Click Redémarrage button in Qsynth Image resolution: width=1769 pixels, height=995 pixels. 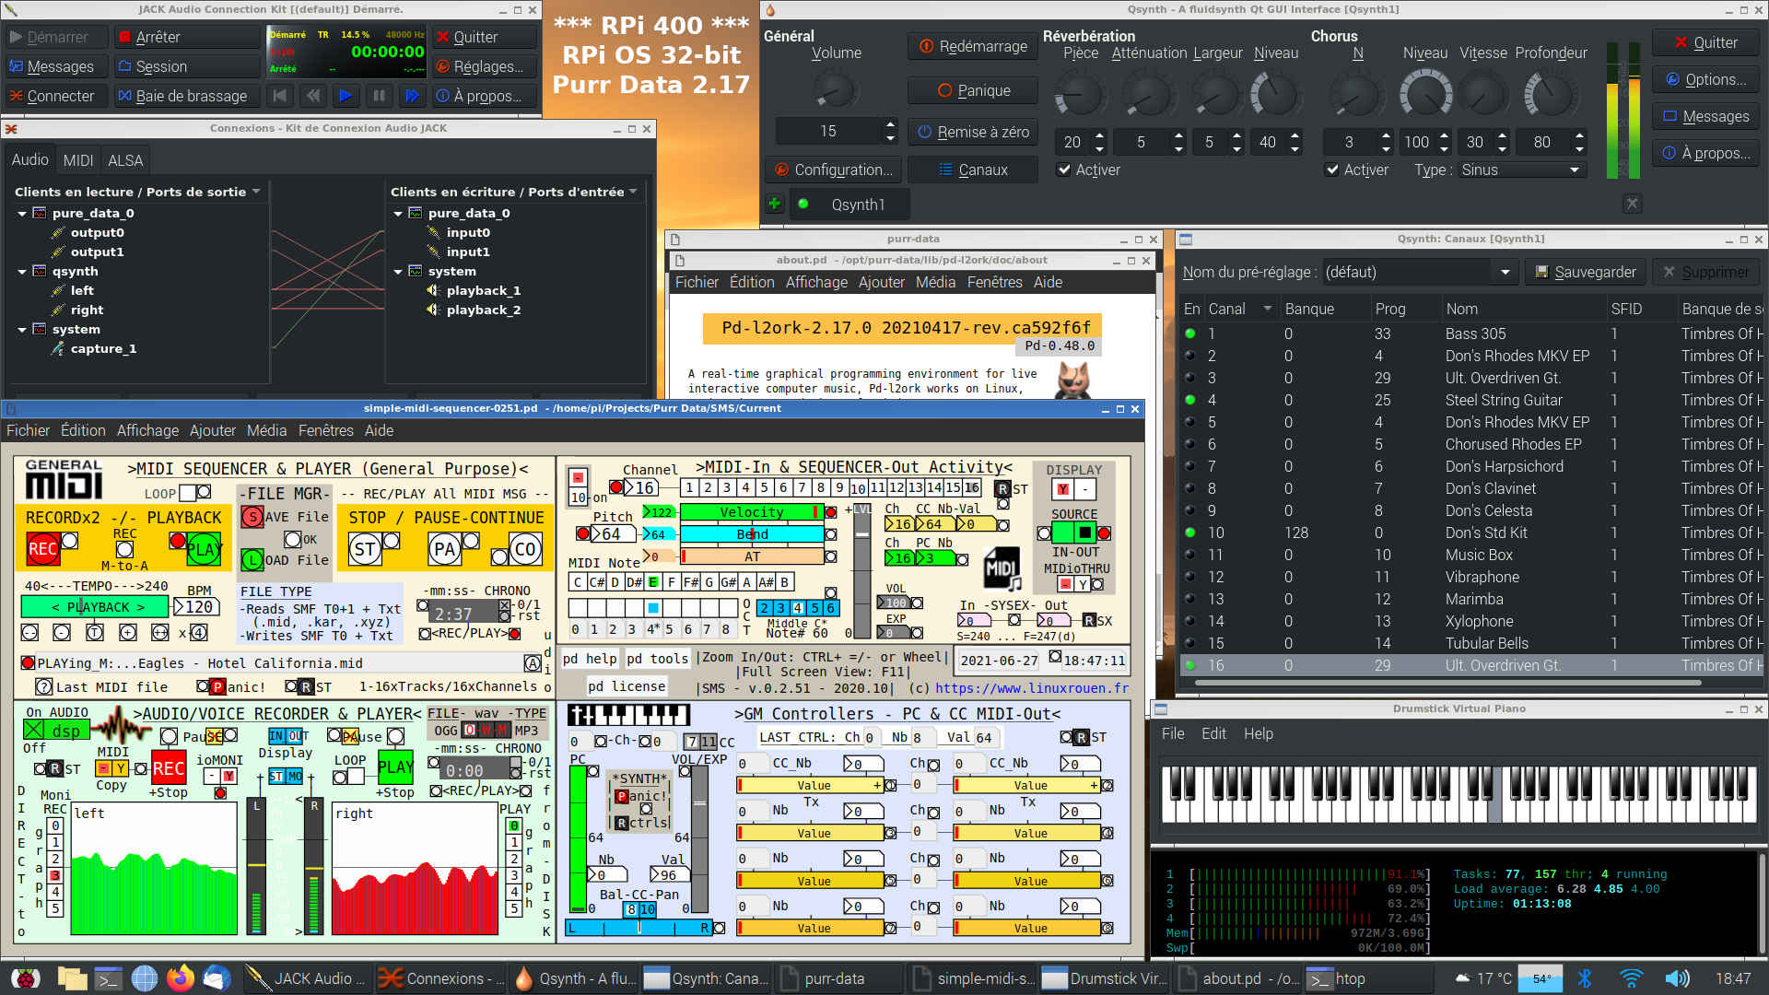pos(973,46)
